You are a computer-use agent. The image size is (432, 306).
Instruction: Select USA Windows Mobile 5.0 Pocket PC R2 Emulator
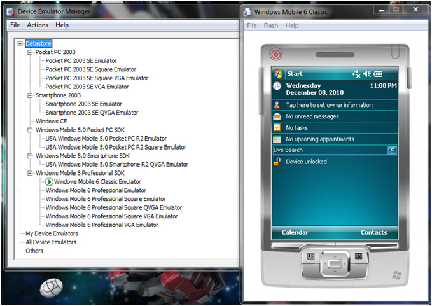pyautogui.click(x=106, y=138)
